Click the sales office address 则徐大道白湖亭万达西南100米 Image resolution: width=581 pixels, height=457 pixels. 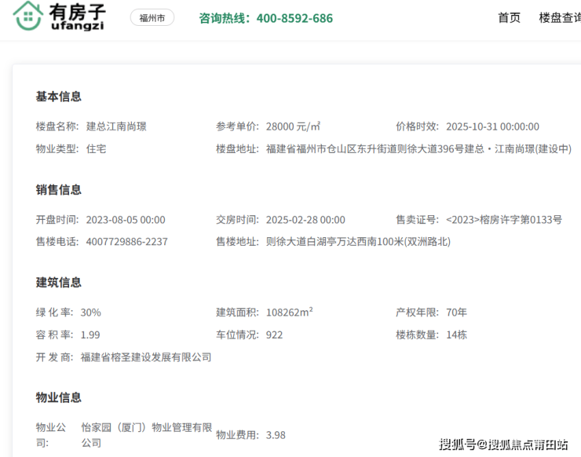coord(358,242)
